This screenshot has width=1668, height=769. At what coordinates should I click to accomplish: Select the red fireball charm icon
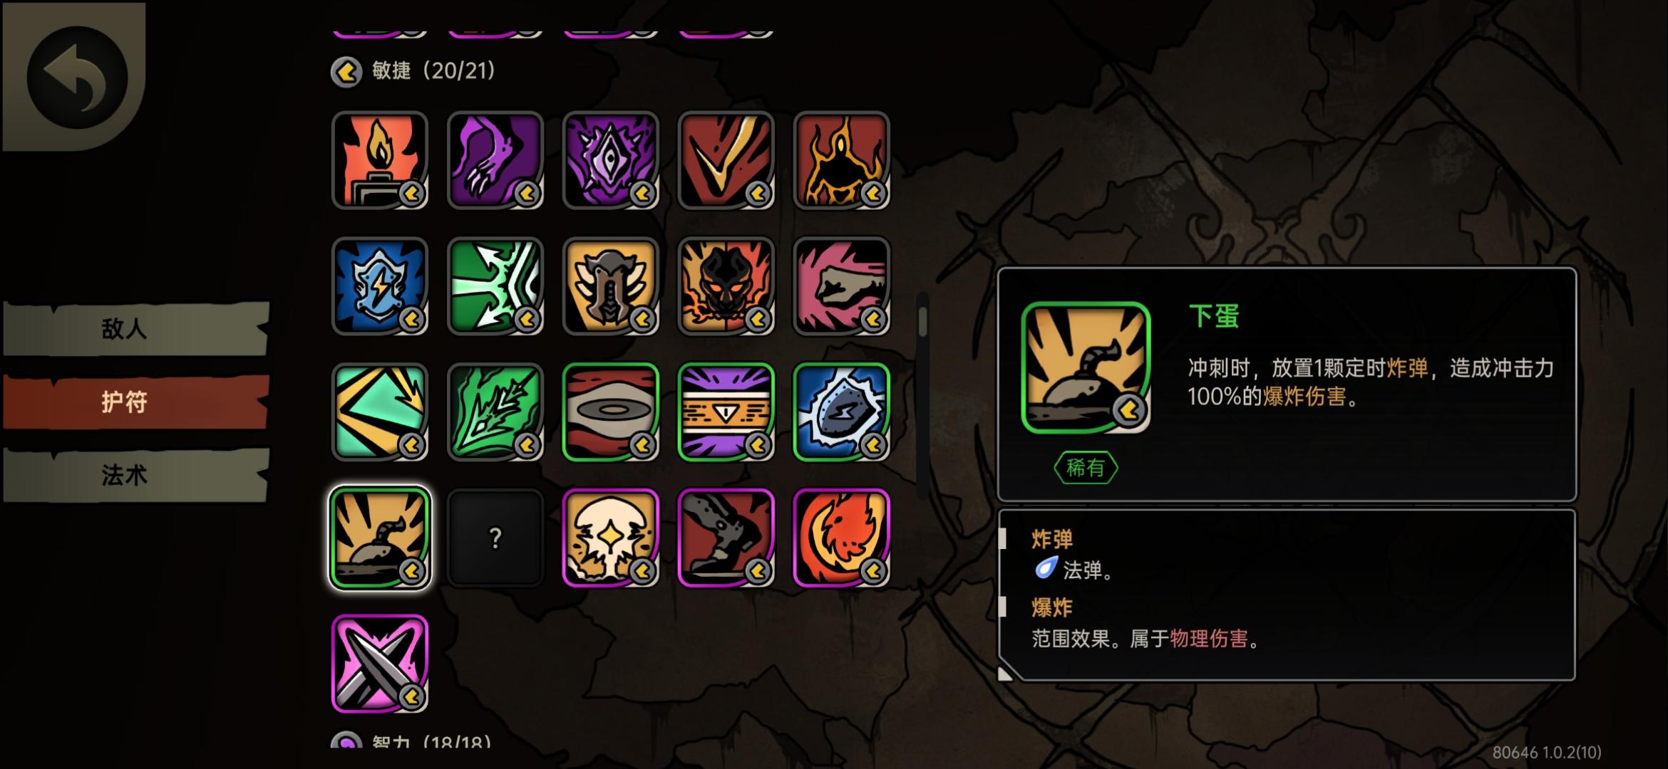click(842, 538)
